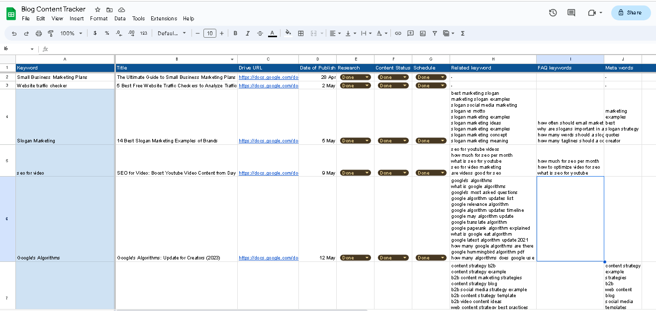Image resolution: width=656 pixels, height=311 pixels.
Task: Check the cloud document status icon
Action: coord(122,9)
